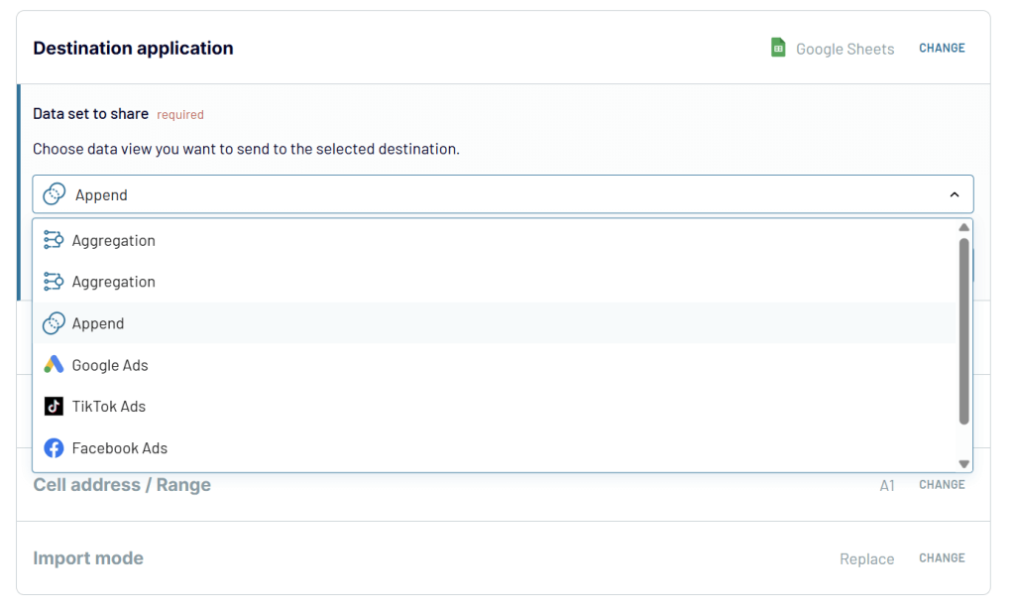Expand the Import mode section heading

click(x=88, y=558)
